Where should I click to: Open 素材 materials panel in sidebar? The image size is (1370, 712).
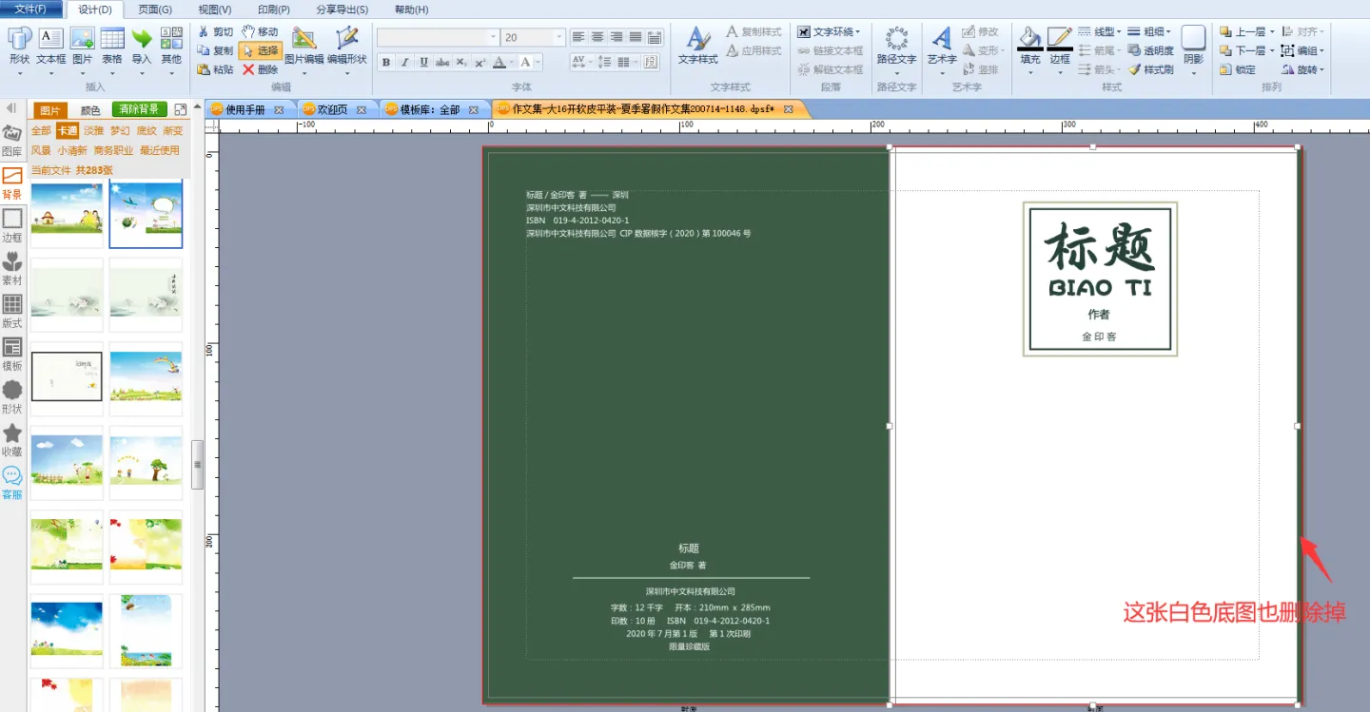click(x=12, y=268)
